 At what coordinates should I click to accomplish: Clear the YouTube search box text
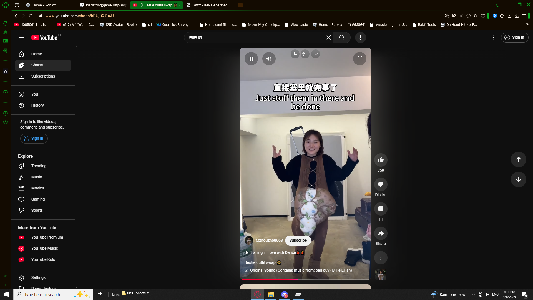point(328,37)
